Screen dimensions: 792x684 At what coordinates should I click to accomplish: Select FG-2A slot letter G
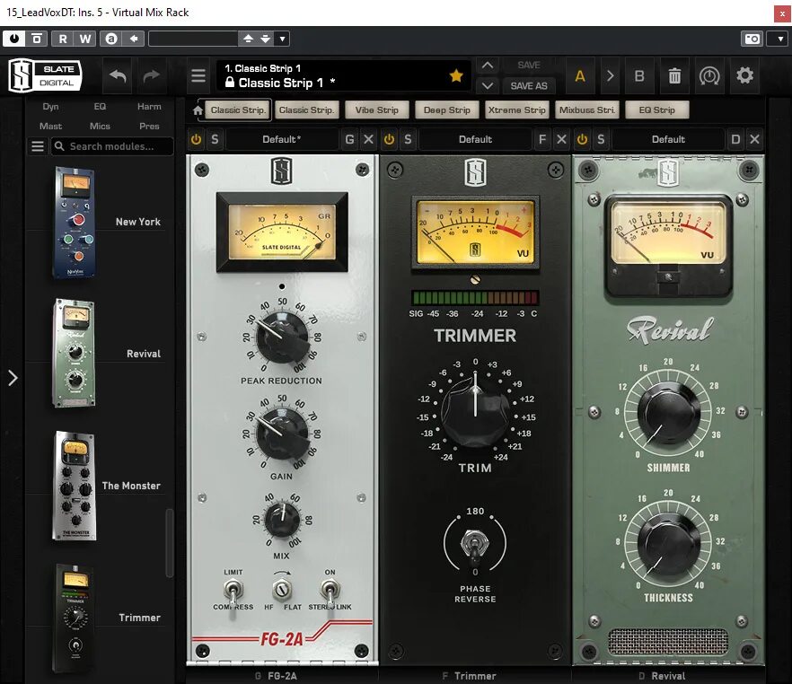point(349,139)
